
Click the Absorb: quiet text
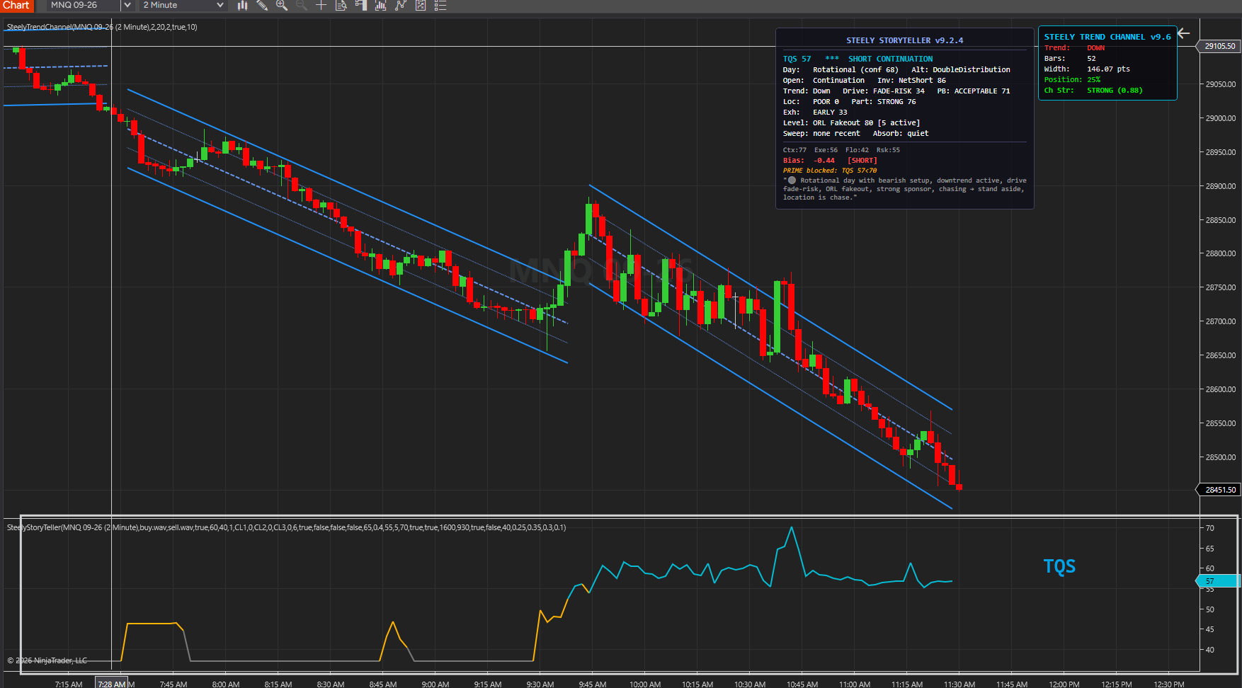[x=901, y=133]
